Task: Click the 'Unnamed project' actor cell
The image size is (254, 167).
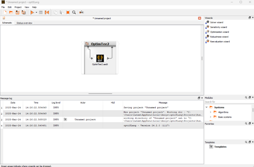Action: pos(83,119)
